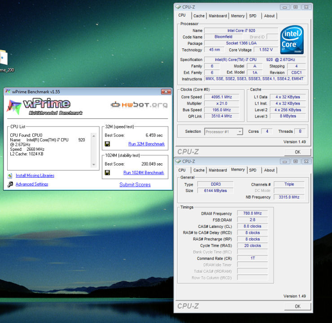Click the save icon under 1024M stability test

pos(107,173)
